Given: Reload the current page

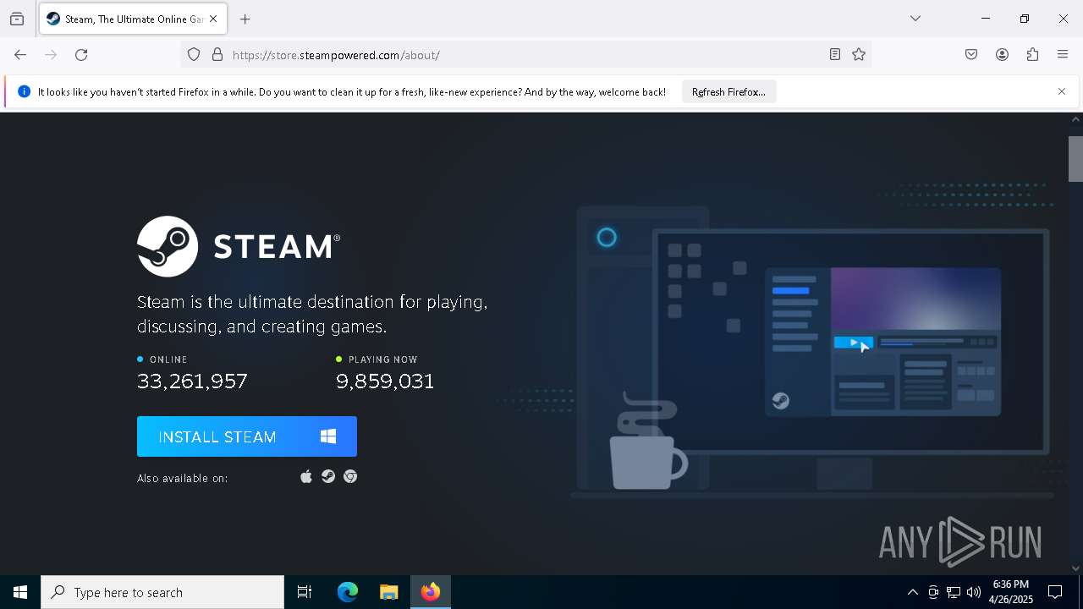Looking at the screenshot, I should coord(81,55).
